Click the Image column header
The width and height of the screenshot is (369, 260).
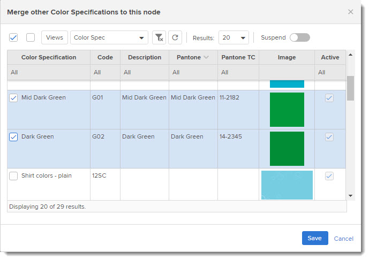tap(287, 57)
